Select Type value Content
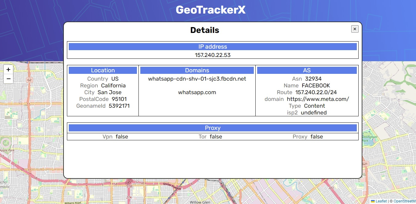Screen dimensions: 416x204 (x=315, y=106)
